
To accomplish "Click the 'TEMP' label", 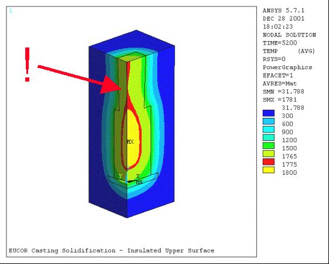I will coord(270,51).
